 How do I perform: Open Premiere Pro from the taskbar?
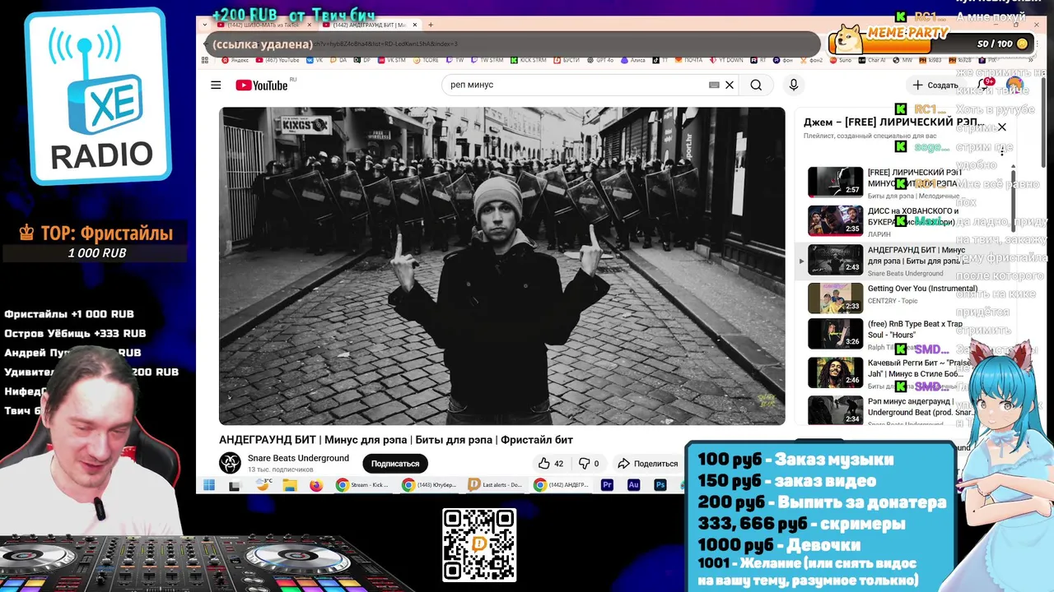click(608, 485)
